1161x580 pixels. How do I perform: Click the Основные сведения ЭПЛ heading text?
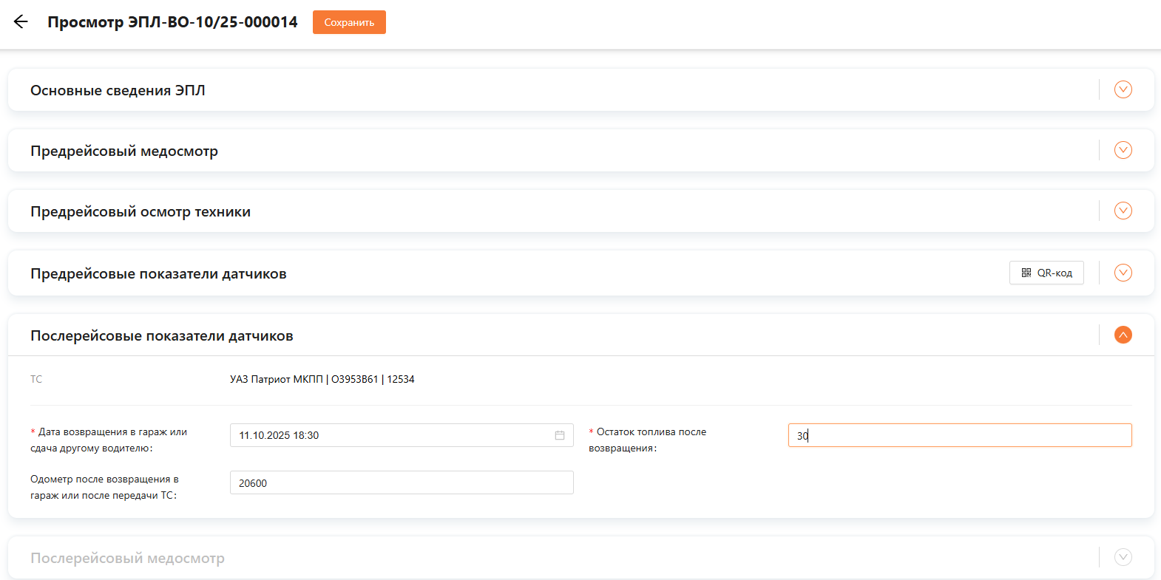[118, 90]
